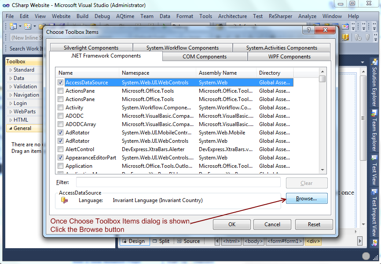Switch to the COM Components tab
This screenshot has height=264, width=381.
coord(205,57)
